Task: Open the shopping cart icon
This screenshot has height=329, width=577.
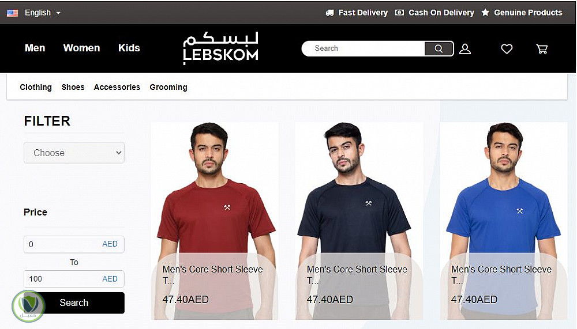Action: [542, 49]
